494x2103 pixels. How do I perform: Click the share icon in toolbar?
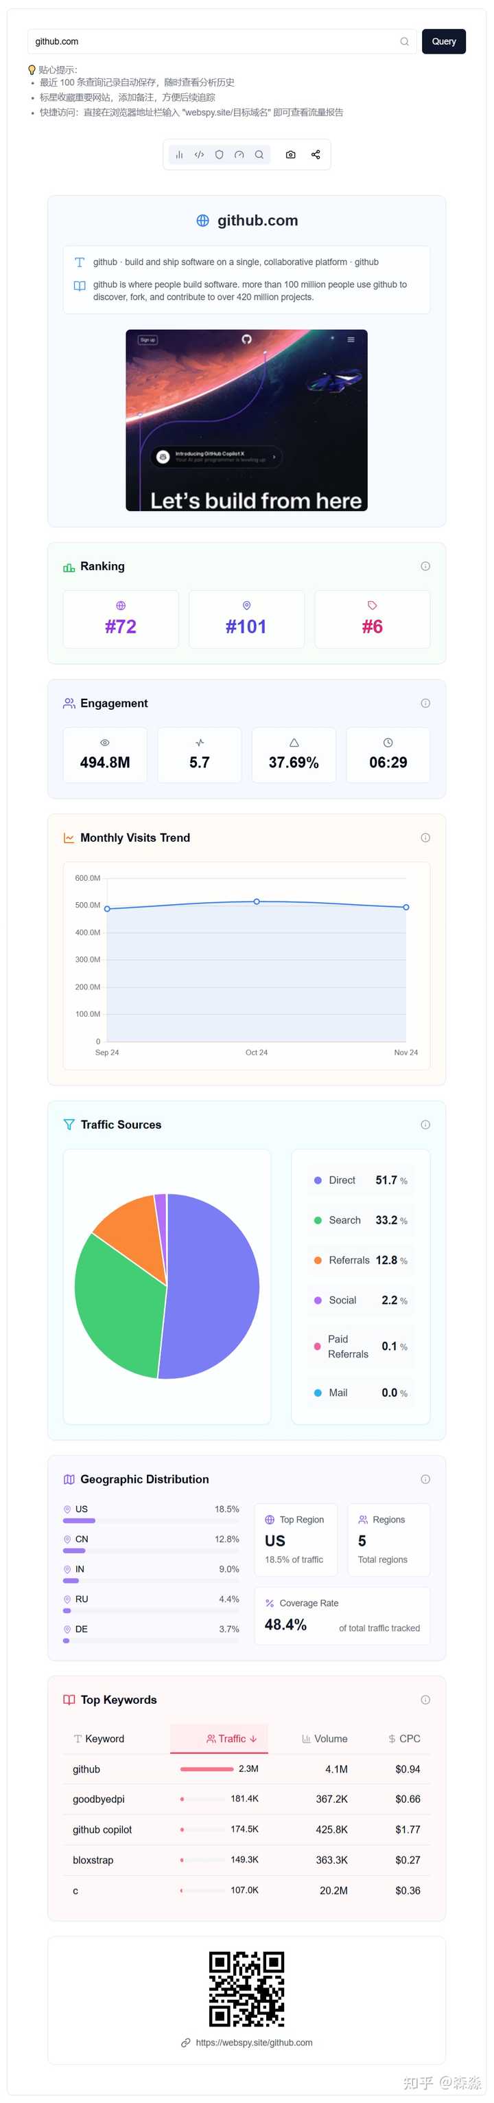tap(316, 155)
